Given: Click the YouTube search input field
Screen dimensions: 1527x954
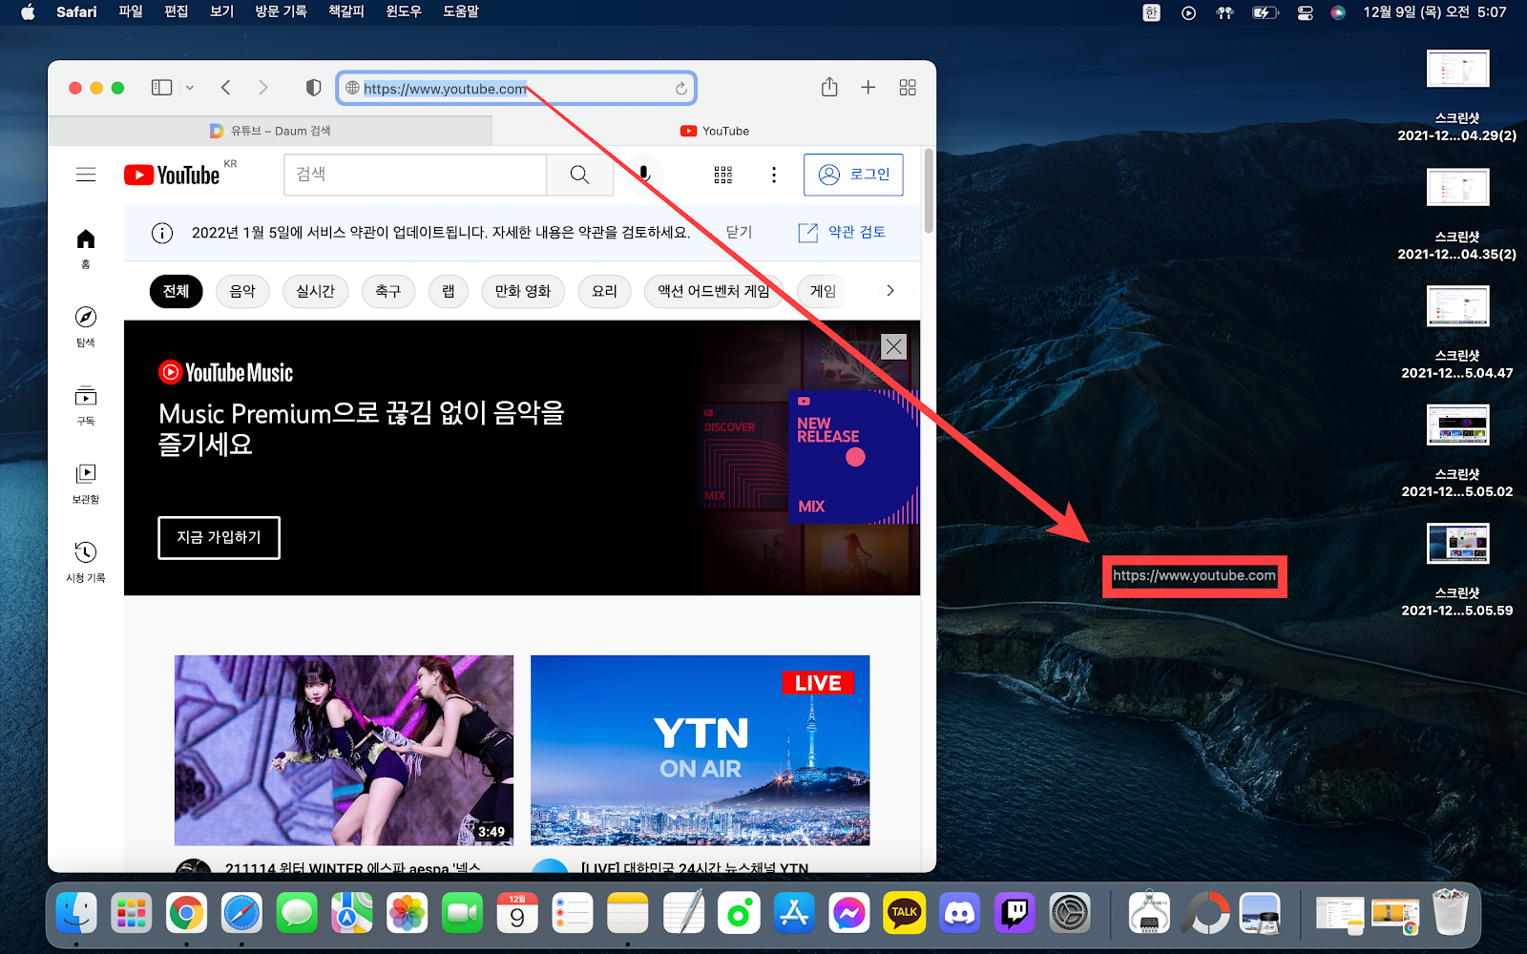Looking at the screenshot, I should (415, 175).
